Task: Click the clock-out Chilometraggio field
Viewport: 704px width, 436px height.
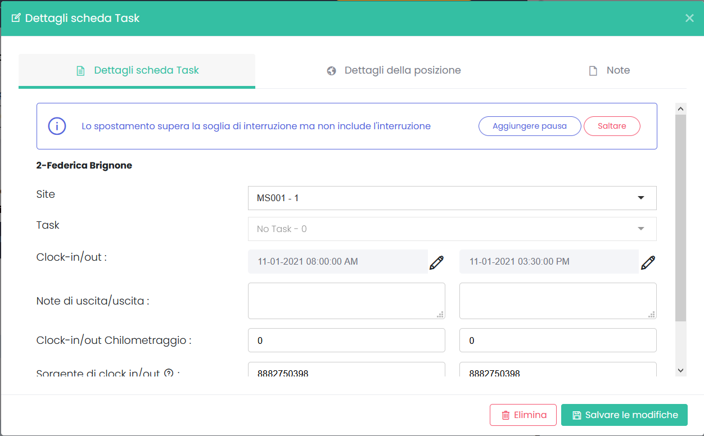Action: coord(557,340)
